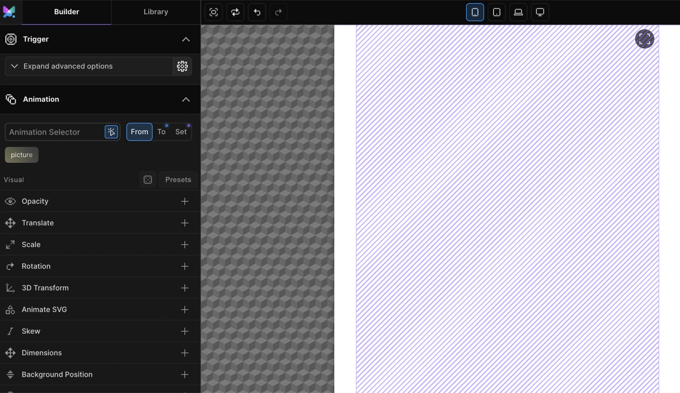Image resolution: width=680 pixels, height=393 pixels.
Task: Open the Trigger advanced settings gear icon
Action: point(182,66)
